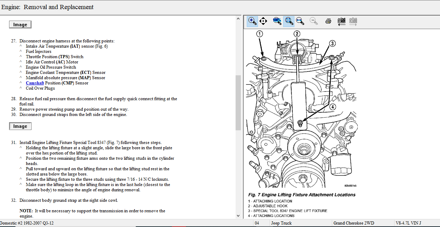Click Grand Cherokee 2WD status field
440x227 pixels.
pyautogui.click(x=354, y=223)
